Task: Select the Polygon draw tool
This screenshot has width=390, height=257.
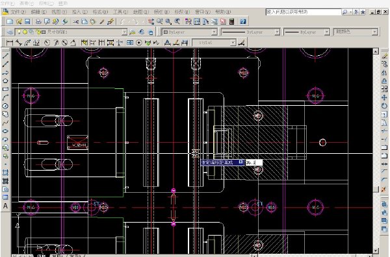Action: [5, 80]
